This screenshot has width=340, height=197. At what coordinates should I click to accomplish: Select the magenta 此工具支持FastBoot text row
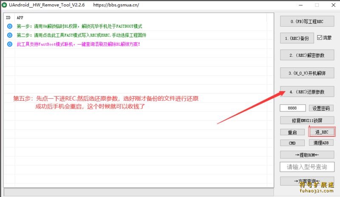click(x=78, y=44)
